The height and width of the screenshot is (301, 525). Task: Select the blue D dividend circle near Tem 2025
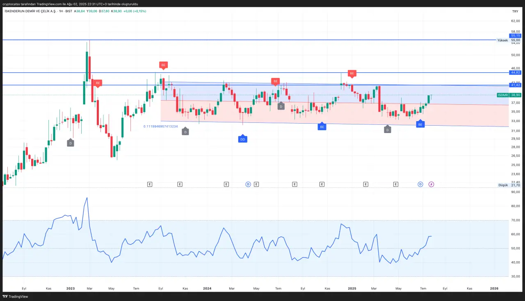point(420,184)
